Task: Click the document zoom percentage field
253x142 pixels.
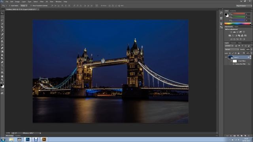Action: pyautogui.click(x=8, y=133)
